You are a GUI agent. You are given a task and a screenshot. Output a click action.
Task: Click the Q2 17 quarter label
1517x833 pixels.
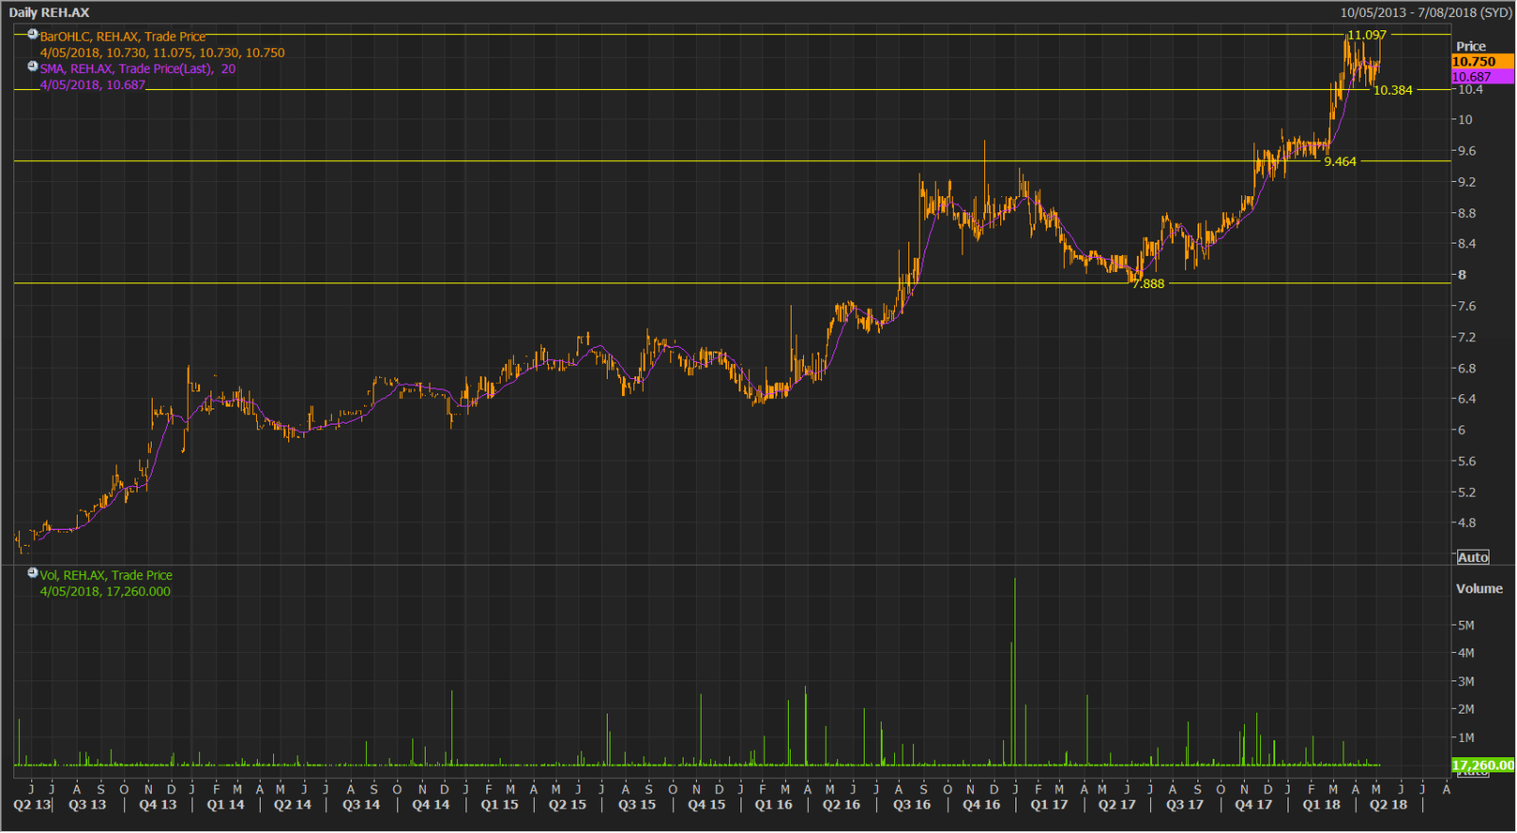[x=1117, y=805]
